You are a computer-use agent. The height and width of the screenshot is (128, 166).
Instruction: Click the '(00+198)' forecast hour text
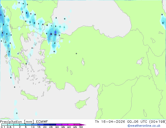point(158,122)
